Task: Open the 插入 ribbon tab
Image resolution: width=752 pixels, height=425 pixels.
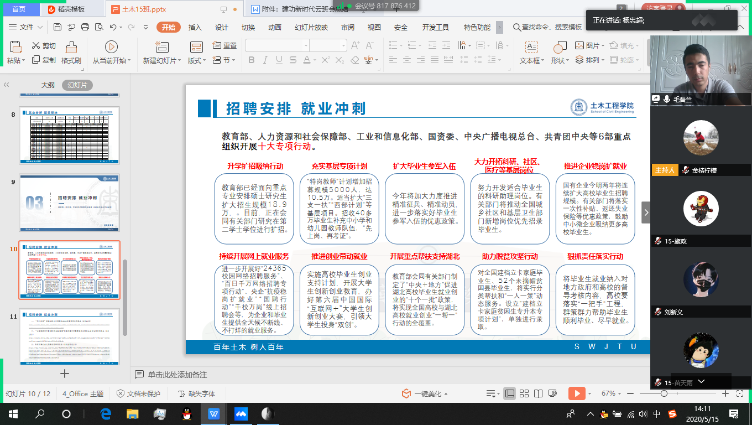Action: click(x=195, y=27)
